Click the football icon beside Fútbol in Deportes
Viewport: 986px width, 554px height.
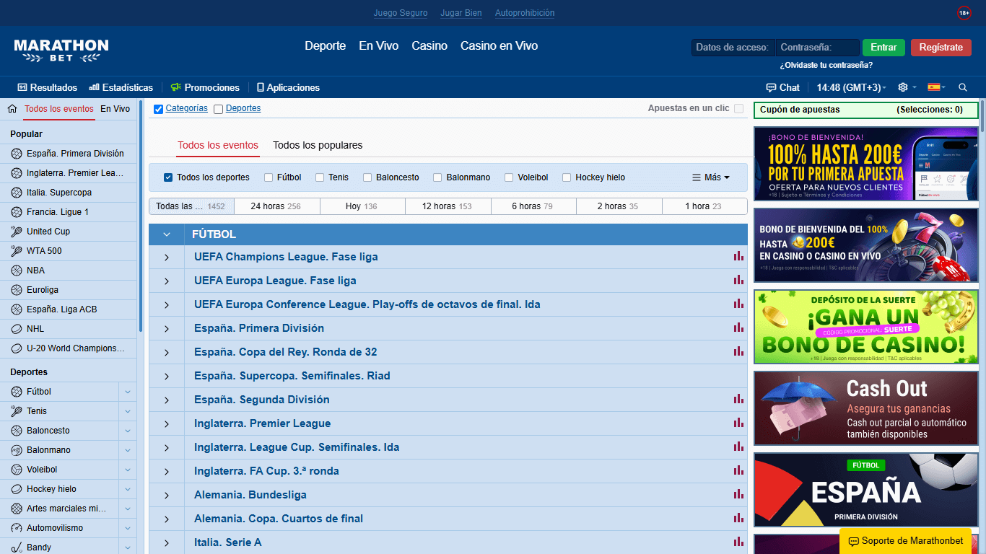pyautogui.click(x=17, y=392)
